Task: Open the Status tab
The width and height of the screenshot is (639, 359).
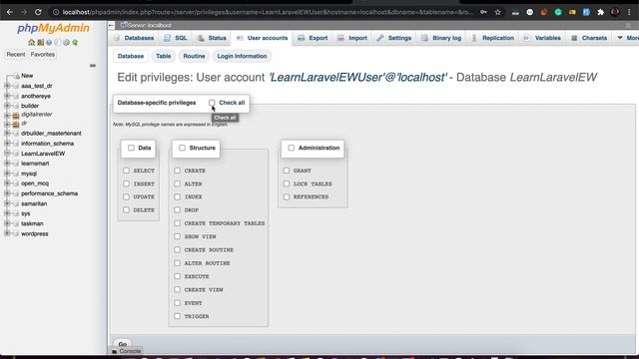Action: pos(212,38)
